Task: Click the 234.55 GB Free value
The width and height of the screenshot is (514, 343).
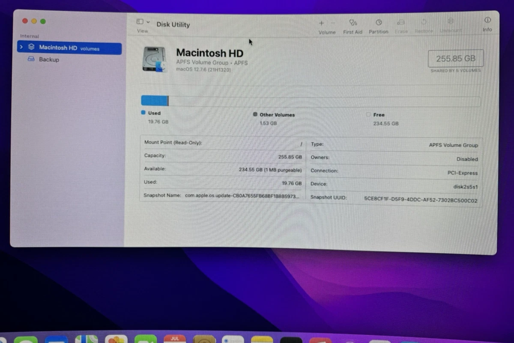Action: coord(386,123)
